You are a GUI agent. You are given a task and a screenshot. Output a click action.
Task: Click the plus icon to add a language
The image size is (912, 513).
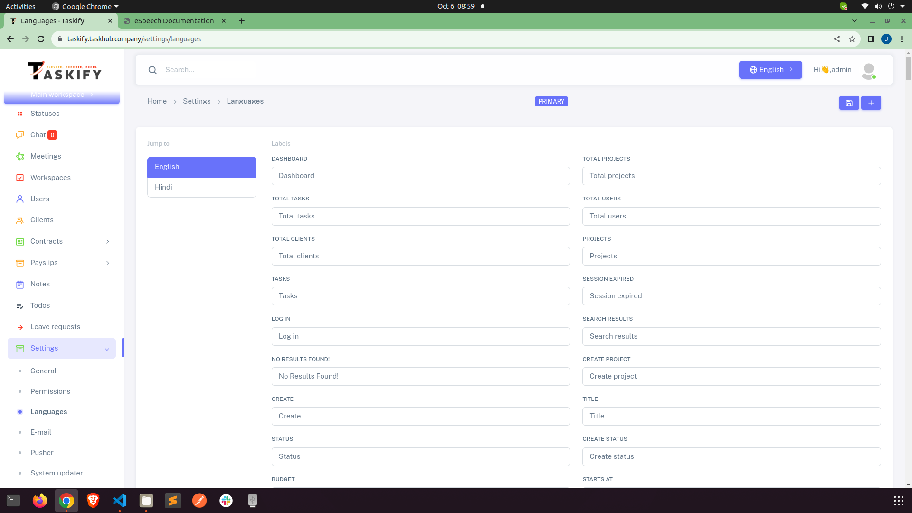(x=871, y=103)
